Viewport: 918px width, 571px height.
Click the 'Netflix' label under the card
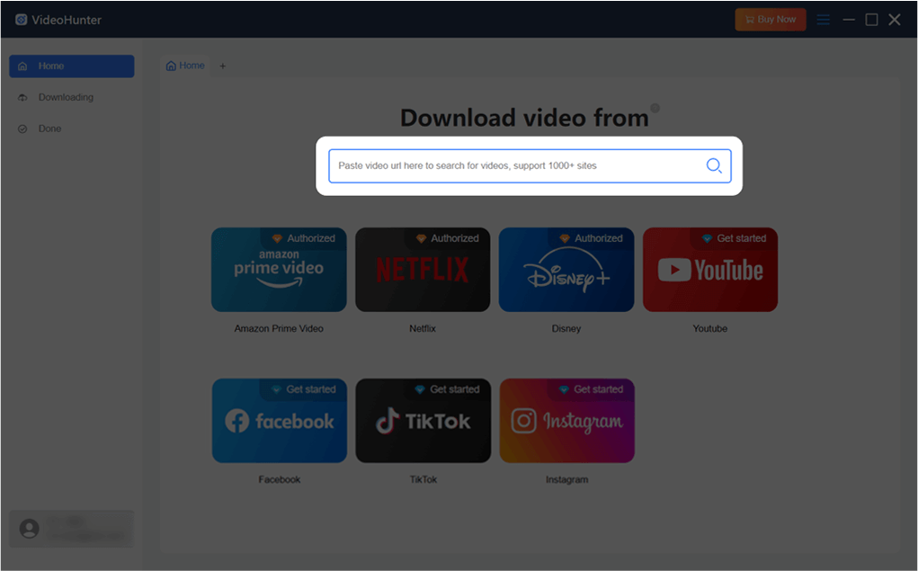click(423, 328)
